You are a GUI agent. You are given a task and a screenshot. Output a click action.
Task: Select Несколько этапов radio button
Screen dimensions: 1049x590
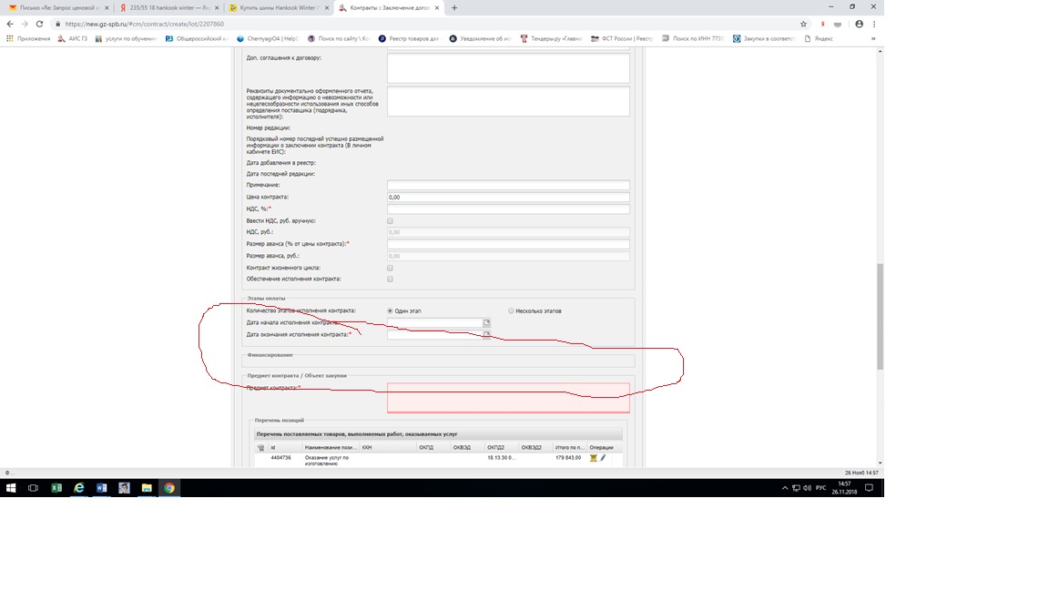pyautogui.click(x=511, y=311)
